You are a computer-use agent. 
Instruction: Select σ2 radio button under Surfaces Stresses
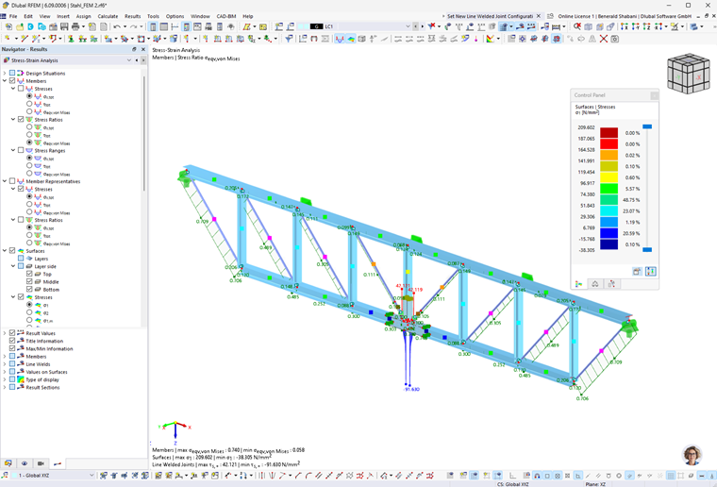point(29,312)
